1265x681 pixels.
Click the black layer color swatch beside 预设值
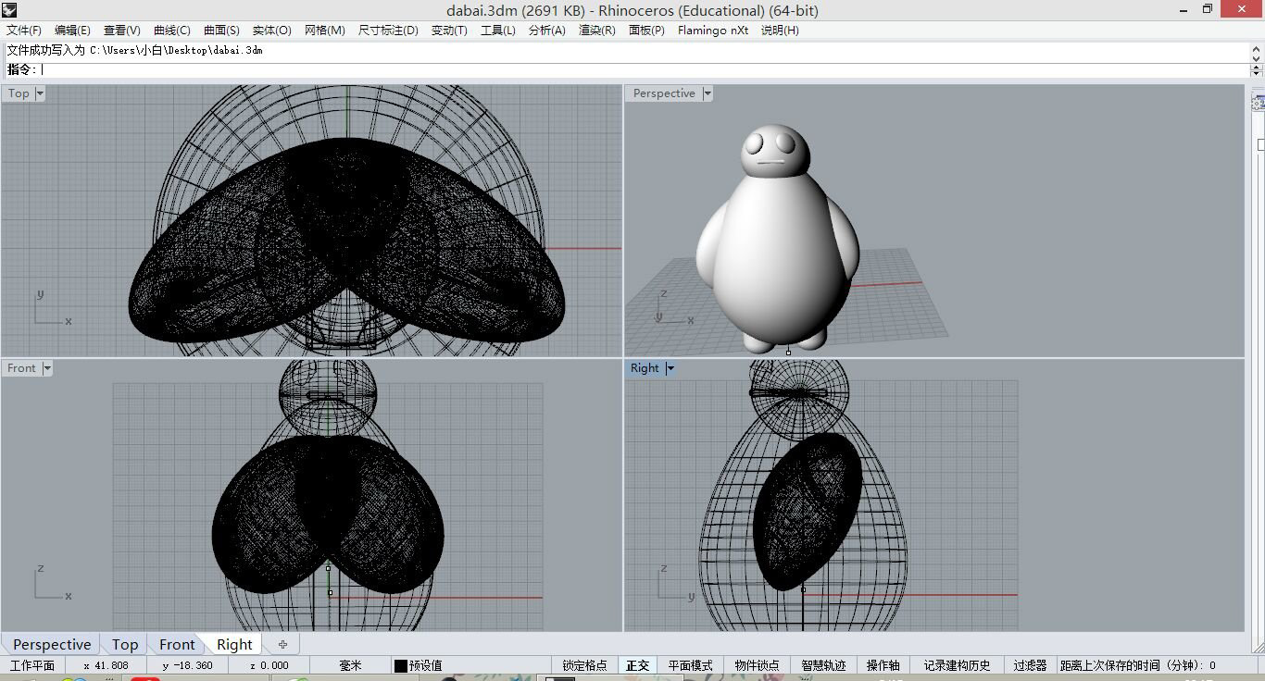[400, 665]
